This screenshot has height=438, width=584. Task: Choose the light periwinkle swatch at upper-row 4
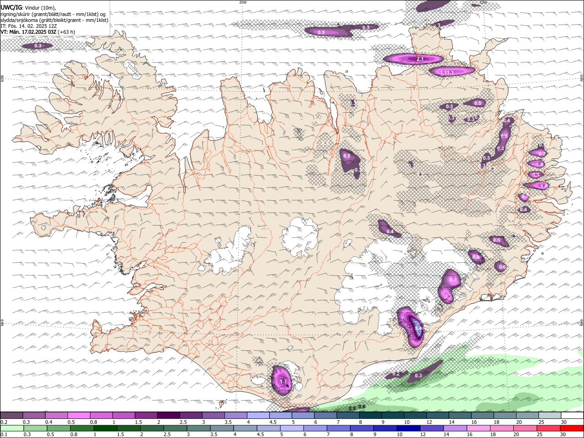(x=258, y=415)
